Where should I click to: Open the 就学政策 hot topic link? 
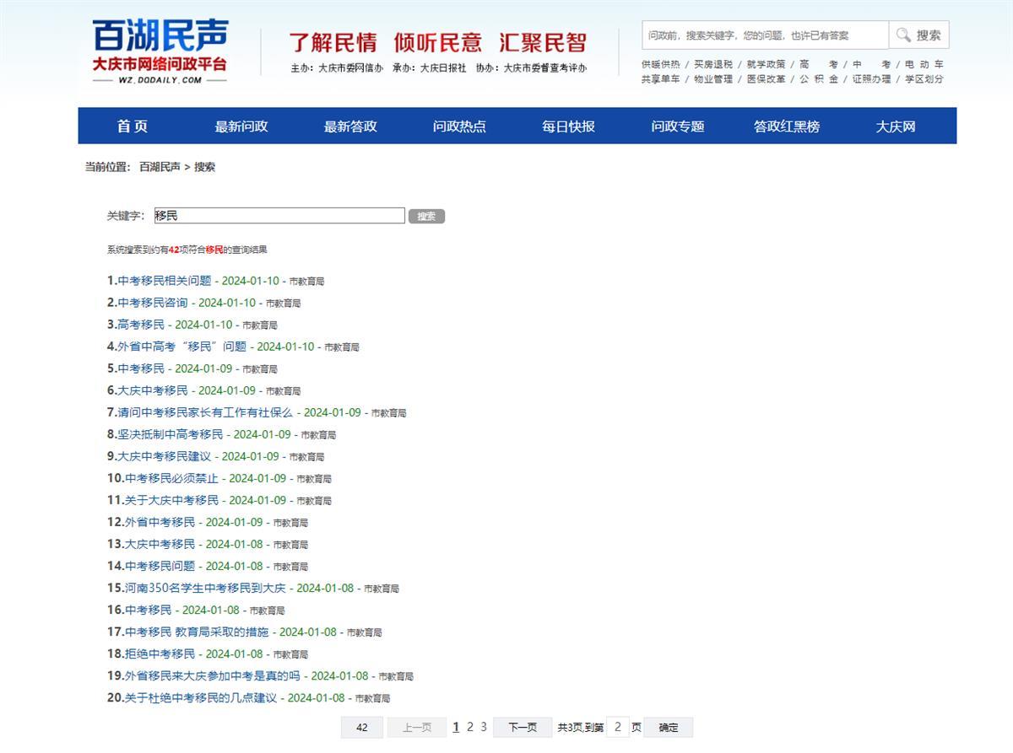(767, 64)
